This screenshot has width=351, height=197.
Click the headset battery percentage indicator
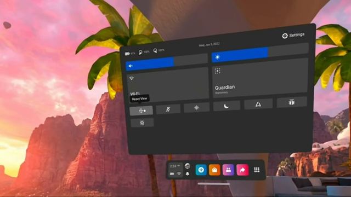pyautogui.click(x=130, y=54)
